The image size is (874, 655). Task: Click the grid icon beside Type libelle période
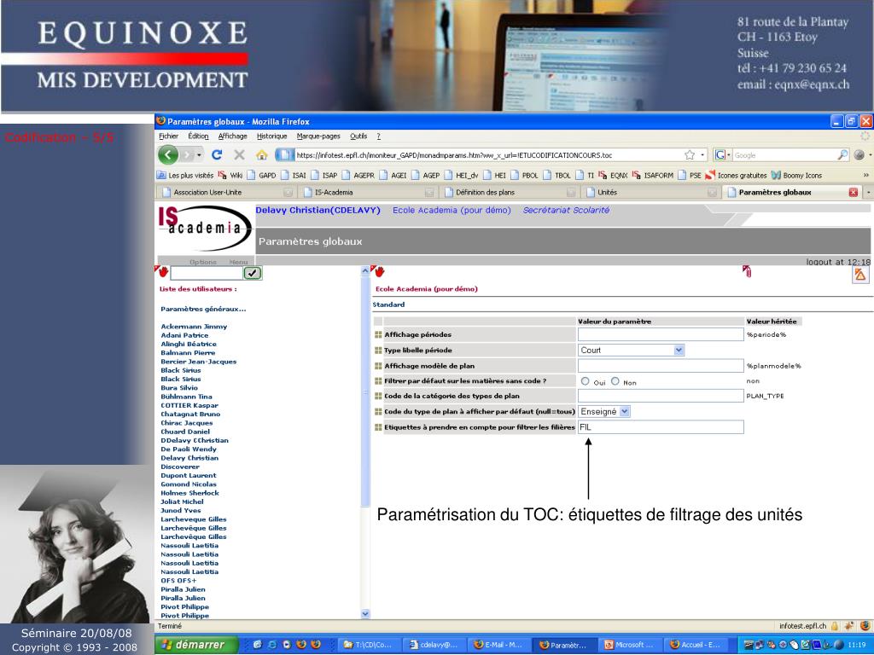pos(378,351)
